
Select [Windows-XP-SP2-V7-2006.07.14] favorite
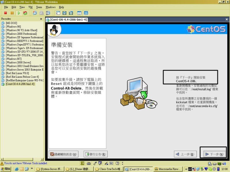pyautogui.click(x=24, y=52)
